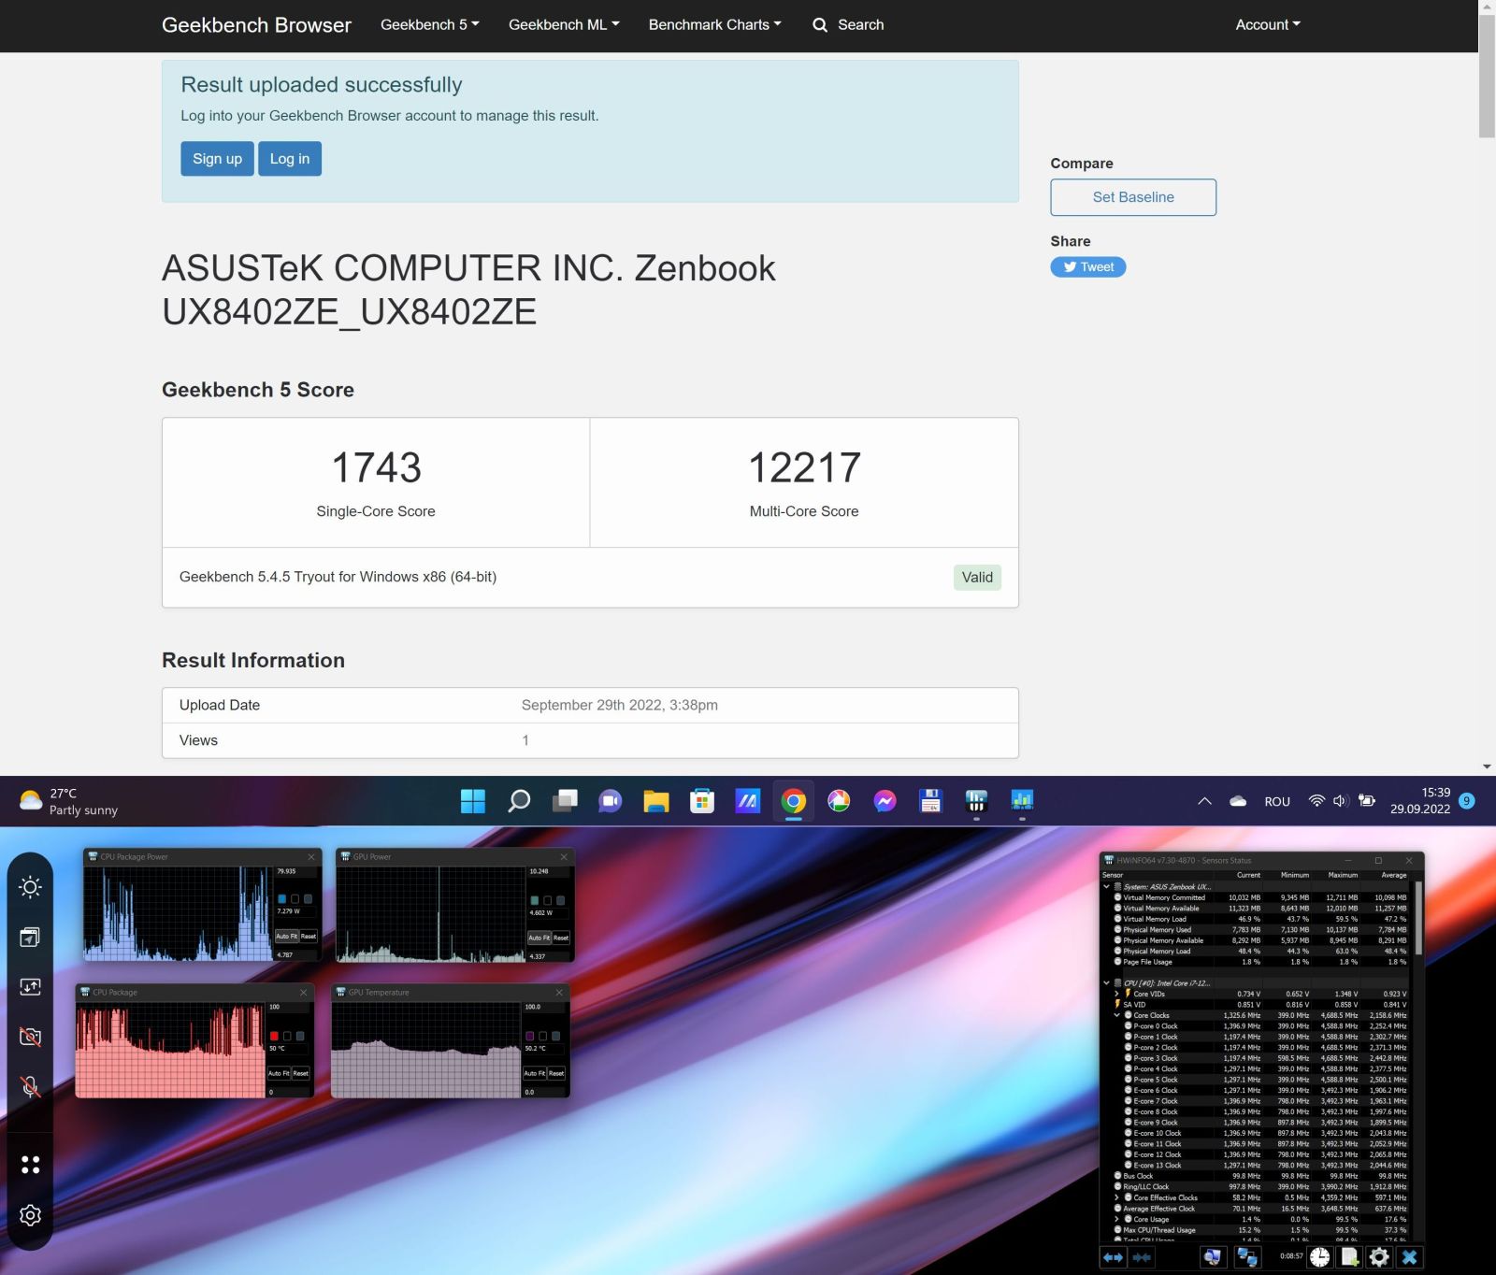Open Microsoft Store on taskbar
The image size is (1496, 1275).
pos(702,801)
